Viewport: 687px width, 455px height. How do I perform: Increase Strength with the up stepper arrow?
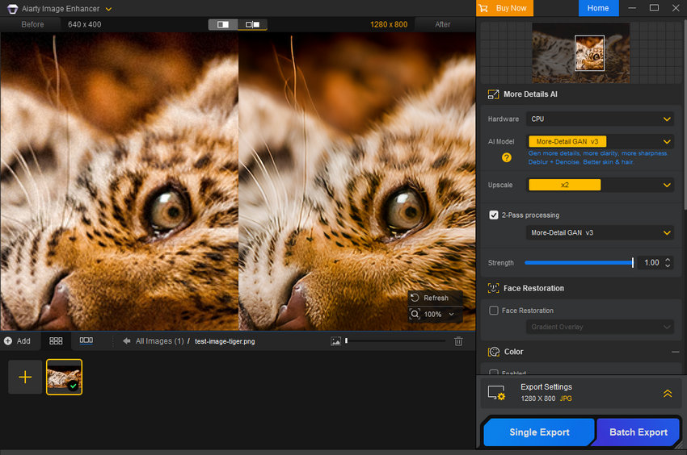click(668, 260)
